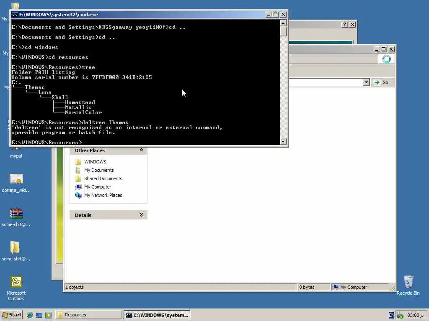The height and width of the screenshot is (321, 429).
Task: Select the some-shit folder desktop icon
Action: pyautogui.click(x=16, y=251)
